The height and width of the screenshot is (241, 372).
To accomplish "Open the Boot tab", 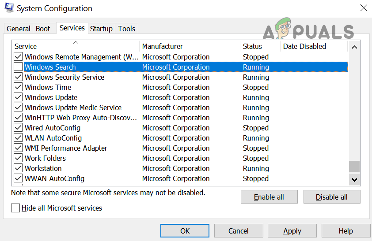I will pyautogui.click(x=43, y=29).
